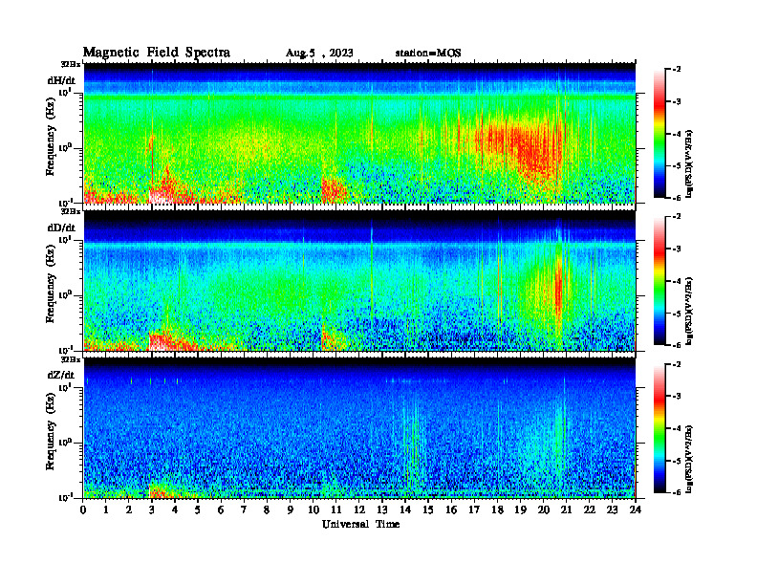This screenshot has height=585, width=757.
Task: Click the 32Hz label atop dD/dt panel
Action: [x=71, y=211]
